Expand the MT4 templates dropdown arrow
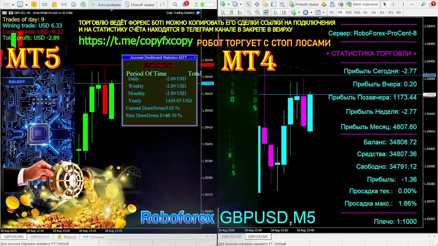The height and width of the screenshot is (246, 438). 323,13
